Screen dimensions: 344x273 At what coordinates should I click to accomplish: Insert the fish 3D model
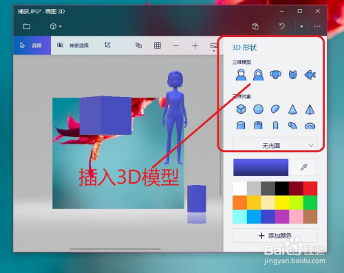(310, 75)
